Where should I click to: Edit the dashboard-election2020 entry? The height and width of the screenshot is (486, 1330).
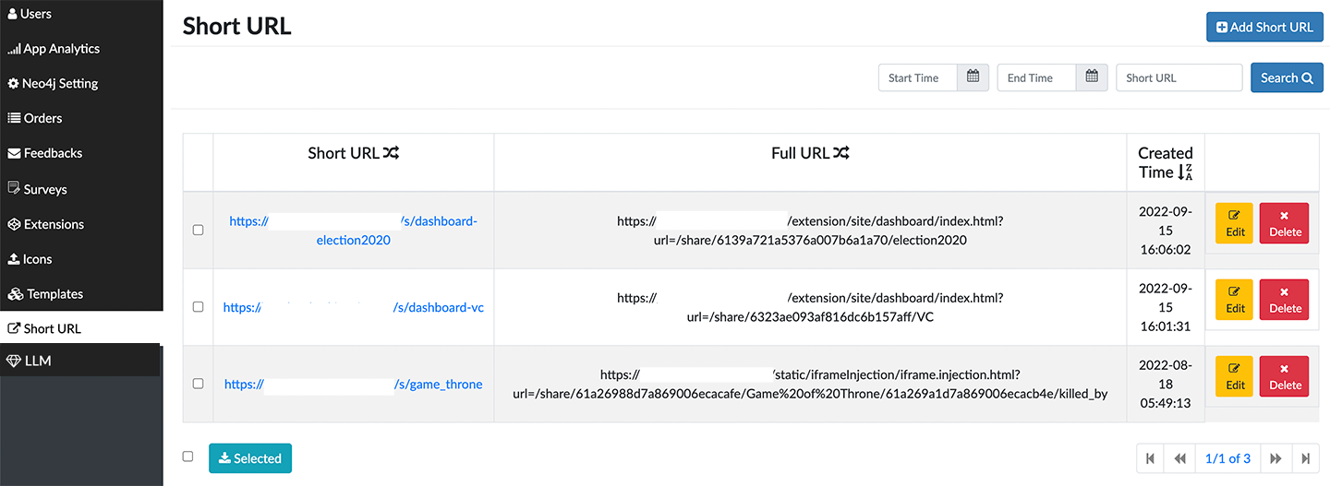tap(1234, 223)
